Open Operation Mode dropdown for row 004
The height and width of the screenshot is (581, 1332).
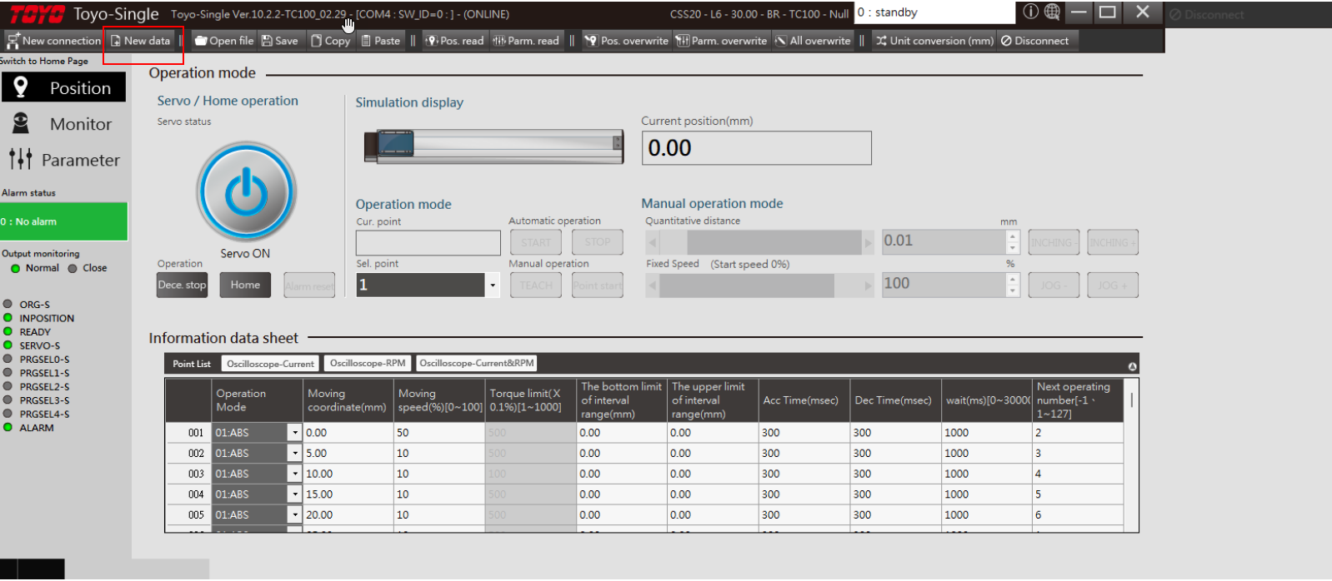click(x=294, y=494)
